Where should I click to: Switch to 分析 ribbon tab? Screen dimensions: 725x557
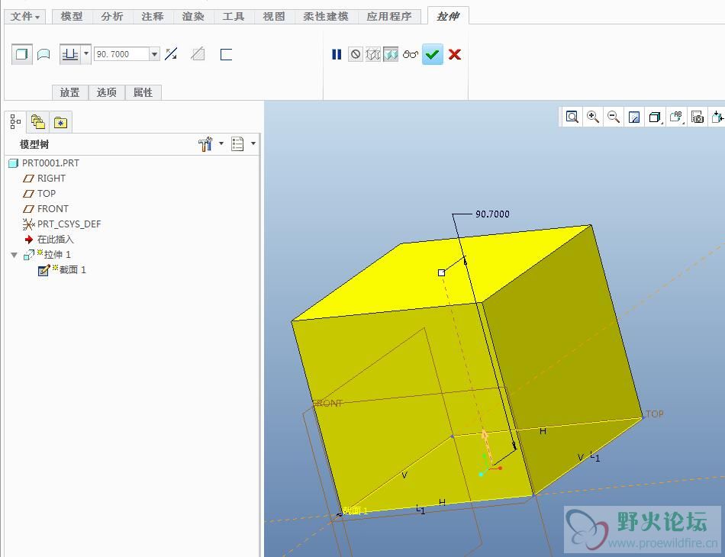112,17
